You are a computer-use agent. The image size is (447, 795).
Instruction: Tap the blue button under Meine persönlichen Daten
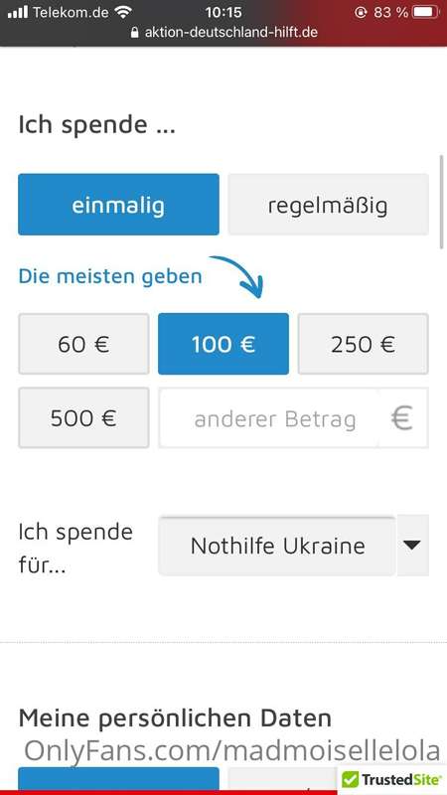pos(118,779)
